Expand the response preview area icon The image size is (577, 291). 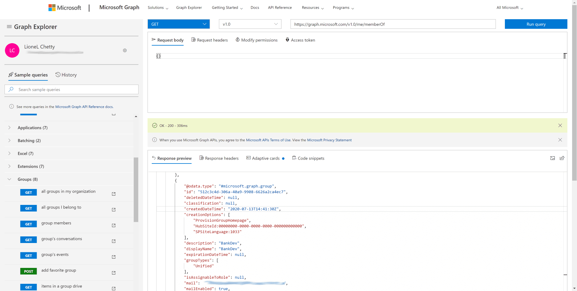coord(553,158)
